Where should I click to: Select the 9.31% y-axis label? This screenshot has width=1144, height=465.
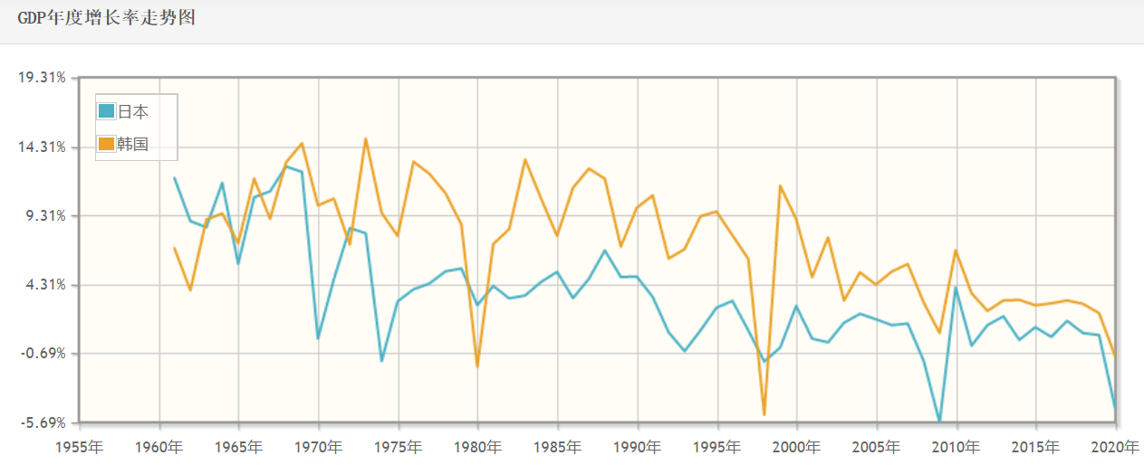tap(46, 215)
